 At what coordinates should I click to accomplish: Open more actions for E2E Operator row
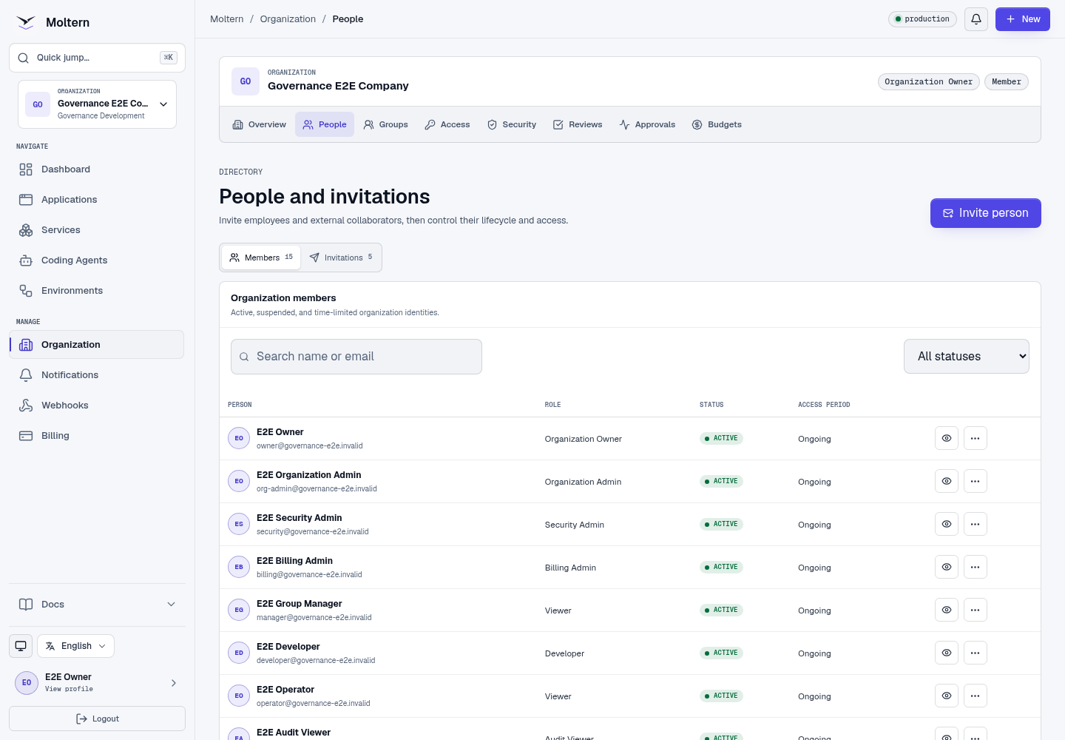[975, 696]
